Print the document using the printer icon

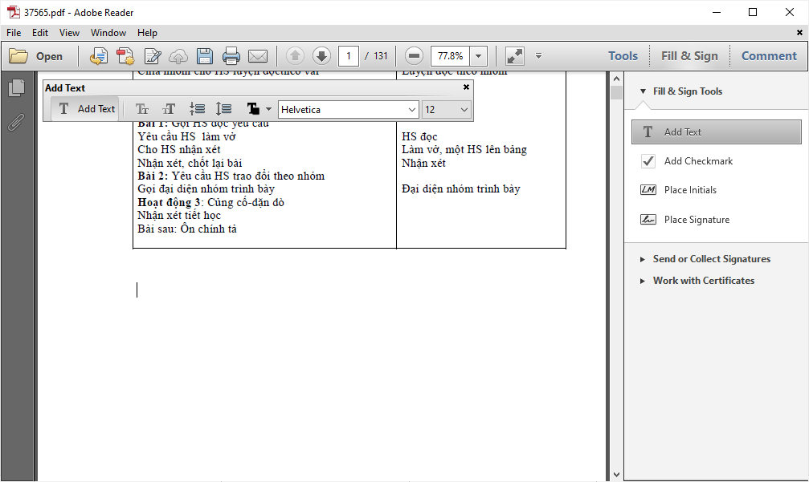coord(231,56)
